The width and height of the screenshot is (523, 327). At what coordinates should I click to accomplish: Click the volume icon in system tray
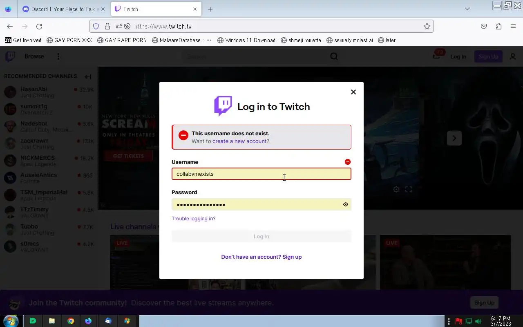[478, 321]
